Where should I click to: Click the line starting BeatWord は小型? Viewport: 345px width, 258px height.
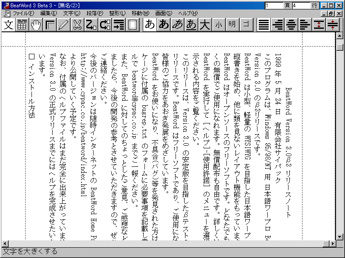[248, 147]
